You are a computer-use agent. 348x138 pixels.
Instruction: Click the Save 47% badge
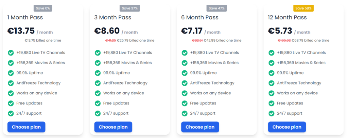(x=217, y=8)
